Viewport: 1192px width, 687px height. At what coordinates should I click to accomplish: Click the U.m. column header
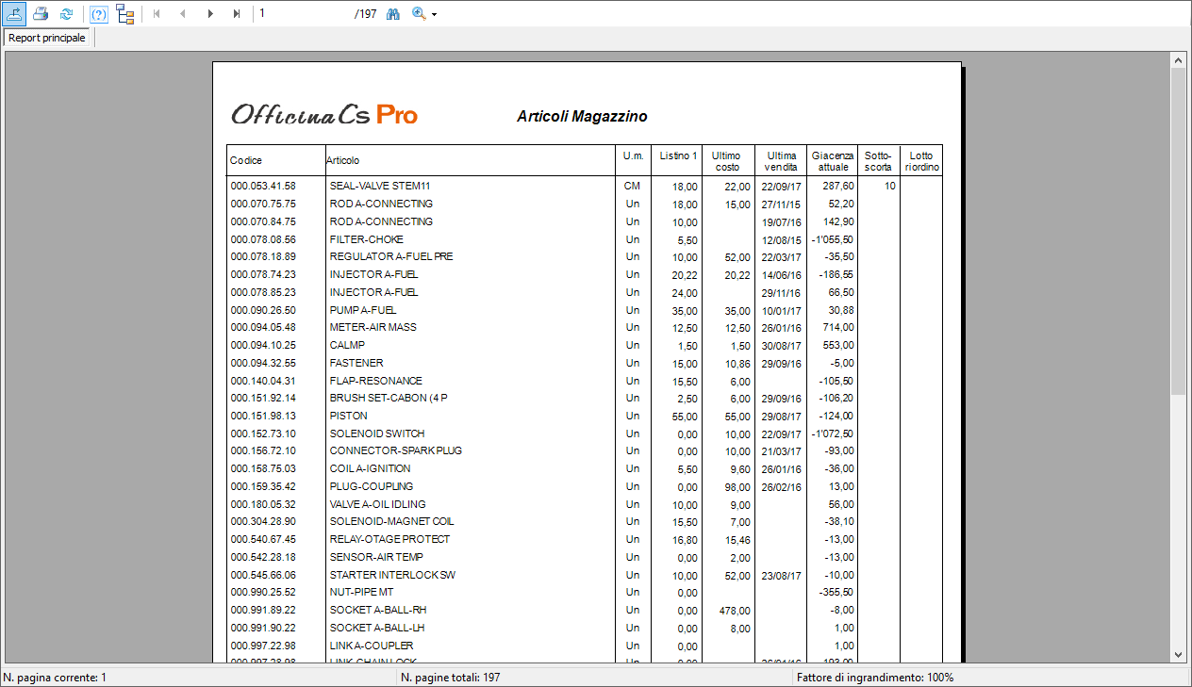click(x=633, y=155)
